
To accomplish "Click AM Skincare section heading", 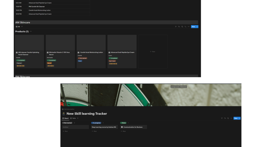I will click(23, 22).
